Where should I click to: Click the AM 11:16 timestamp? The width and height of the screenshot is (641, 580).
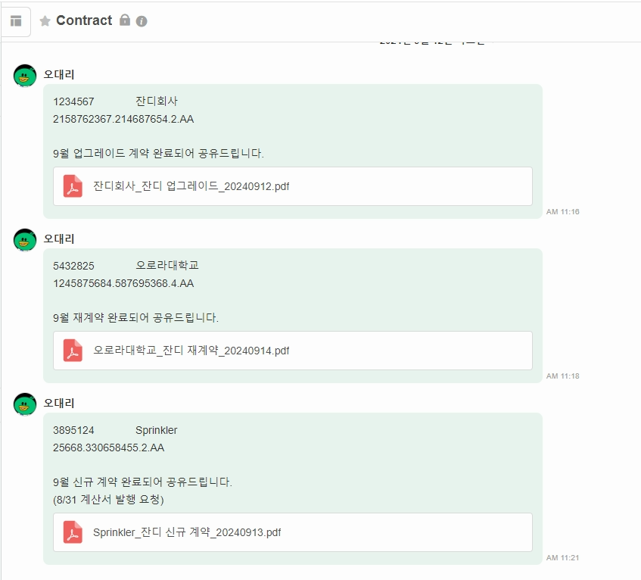click(x=562, y=212)
